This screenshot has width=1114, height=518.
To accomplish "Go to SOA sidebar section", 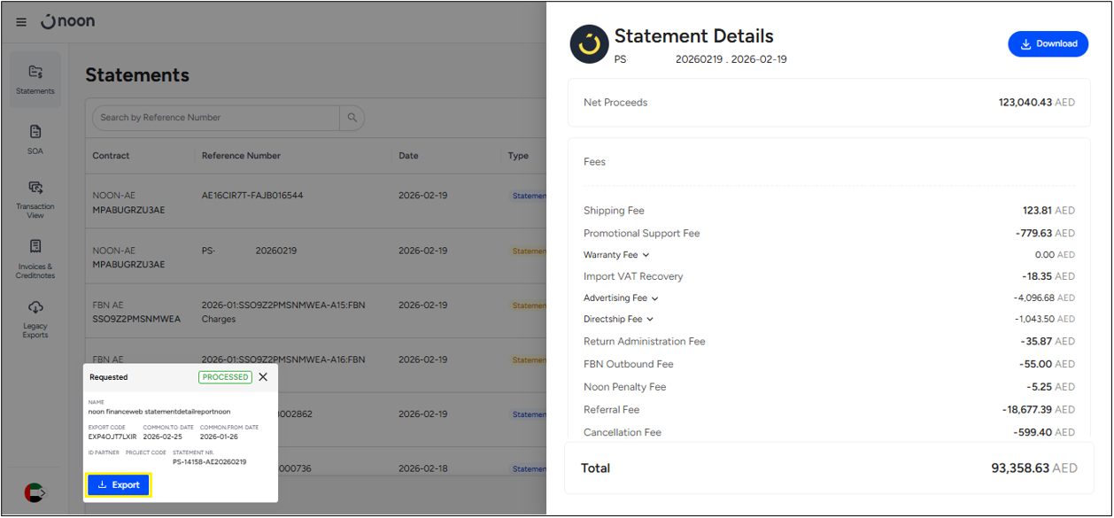I will point(35,139).
